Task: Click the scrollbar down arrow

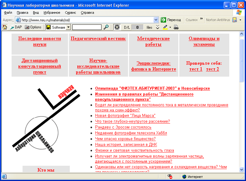Action: [x=241, y=169]
